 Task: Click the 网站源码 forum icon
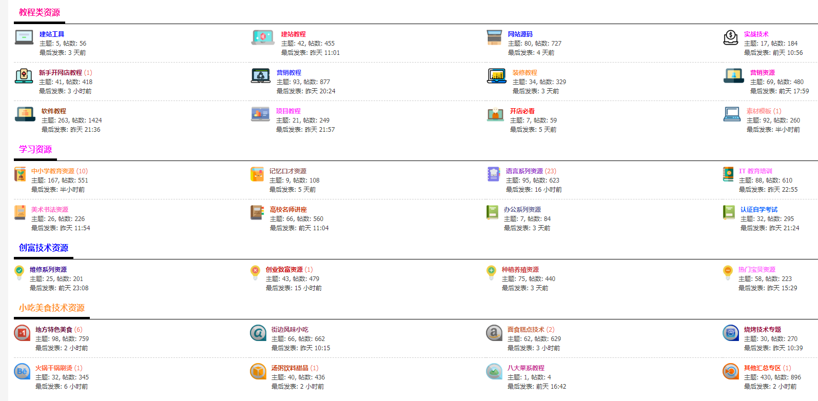pos(494,37)
